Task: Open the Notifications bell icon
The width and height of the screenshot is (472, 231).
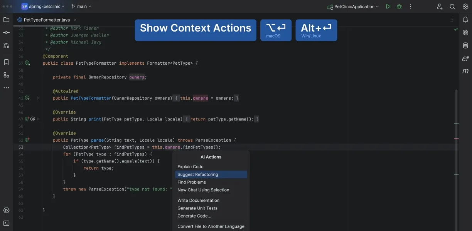Action: [465, 20]
